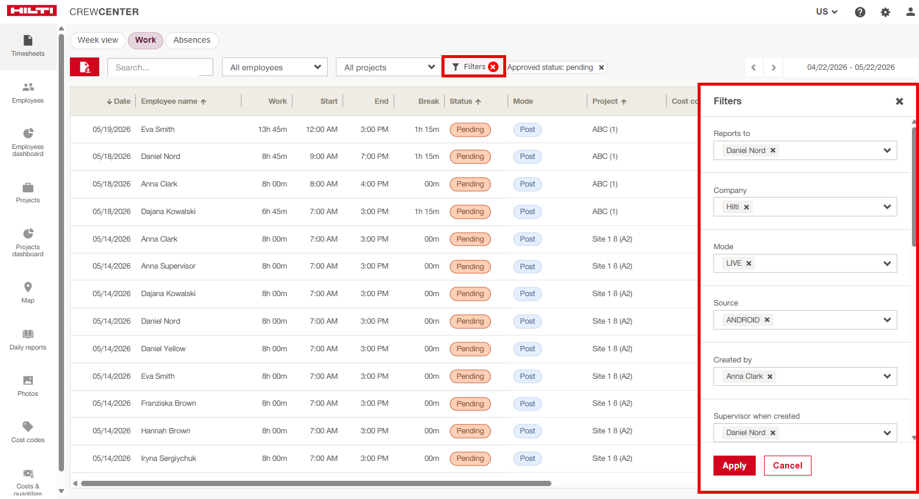Open settings gear icon
Image resolution: width=919 pixels, height=499 pixels.
tap(886, 12)
